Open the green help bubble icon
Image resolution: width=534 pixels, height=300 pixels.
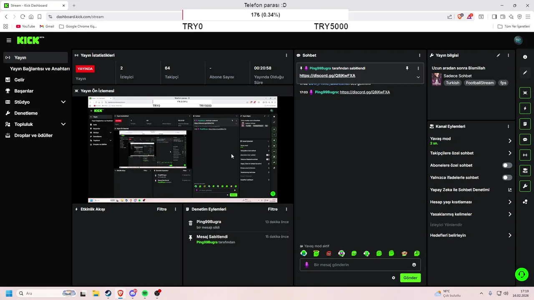(521, 274)
